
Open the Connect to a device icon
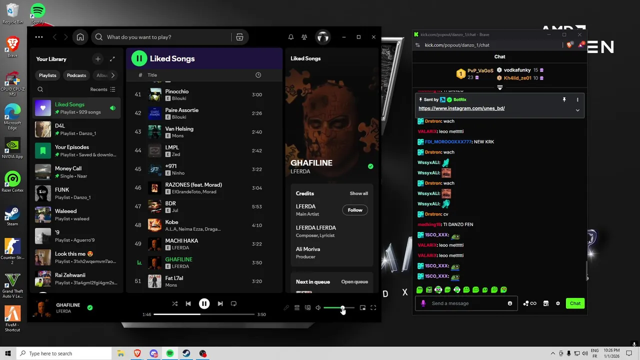tap(307, 308)
